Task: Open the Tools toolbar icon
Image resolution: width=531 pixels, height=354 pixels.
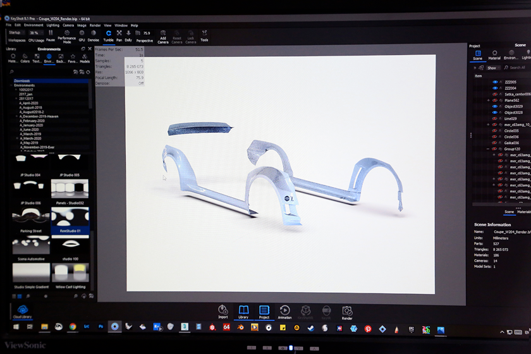Action: click(x=204, y=34)
